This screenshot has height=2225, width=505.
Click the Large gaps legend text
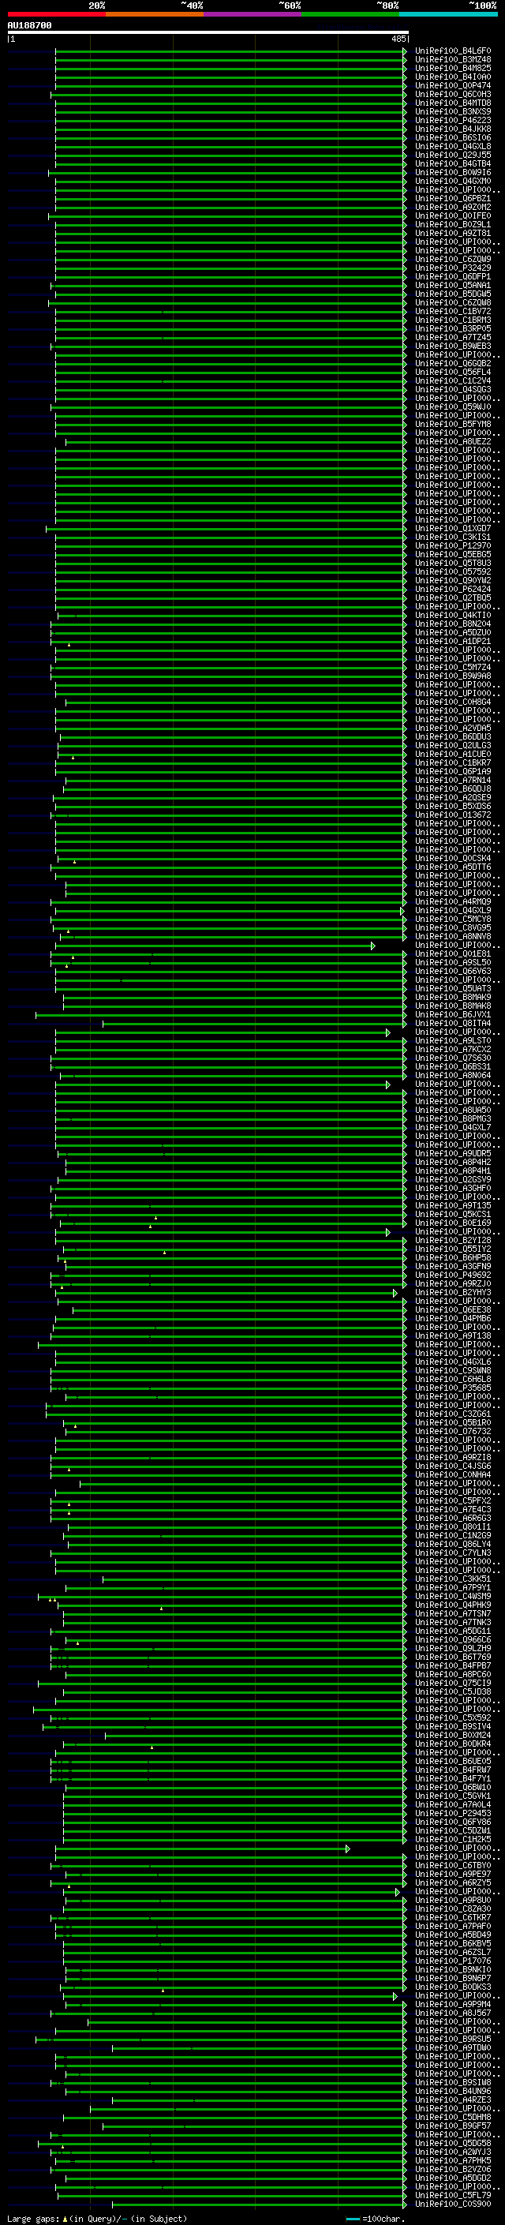click(x=97, y=2219)
